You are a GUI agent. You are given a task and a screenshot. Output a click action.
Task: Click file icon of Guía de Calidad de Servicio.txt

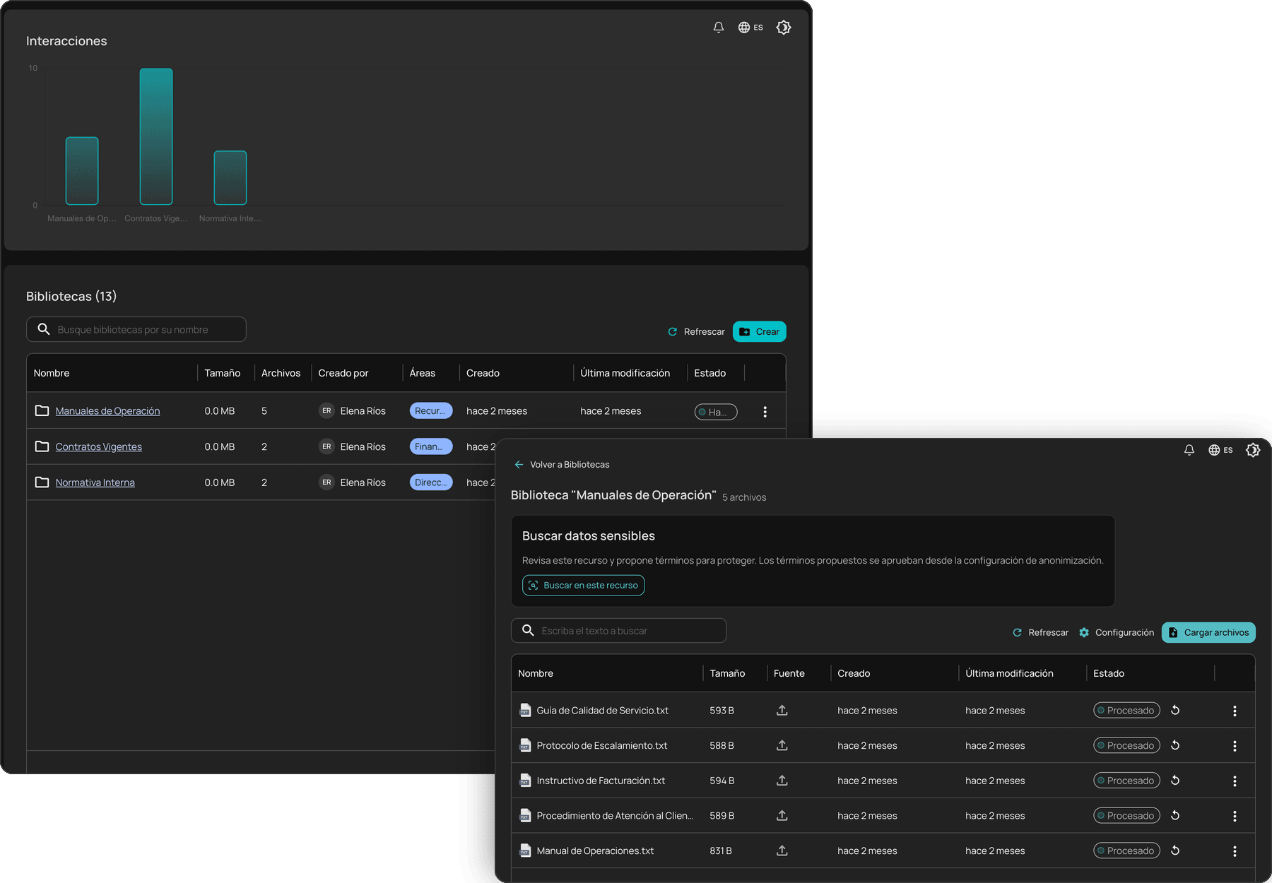(525, 711)
